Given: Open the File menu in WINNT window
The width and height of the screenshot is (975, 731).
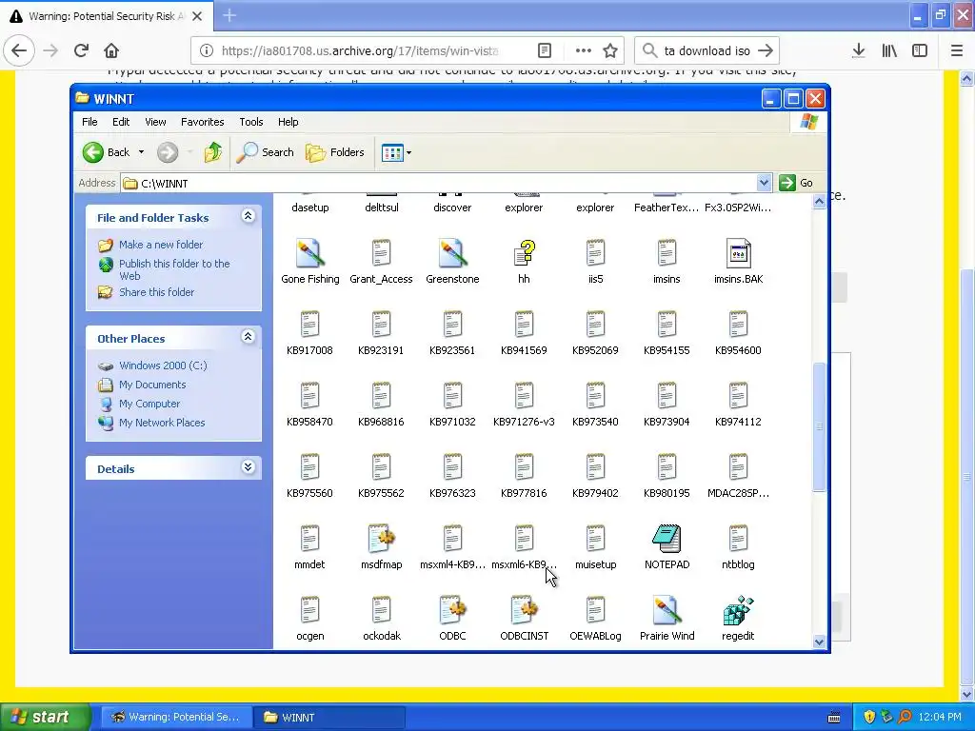Looking at the screenshot, I should pyautogui.click(x=90, y=122).
